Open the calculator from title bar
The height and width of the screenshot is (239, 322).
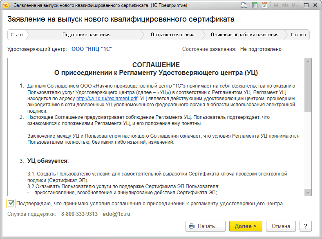click(255, 5)
